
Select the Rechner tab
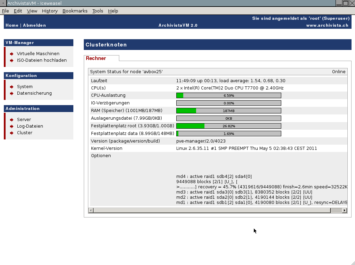tap(96, 58)
